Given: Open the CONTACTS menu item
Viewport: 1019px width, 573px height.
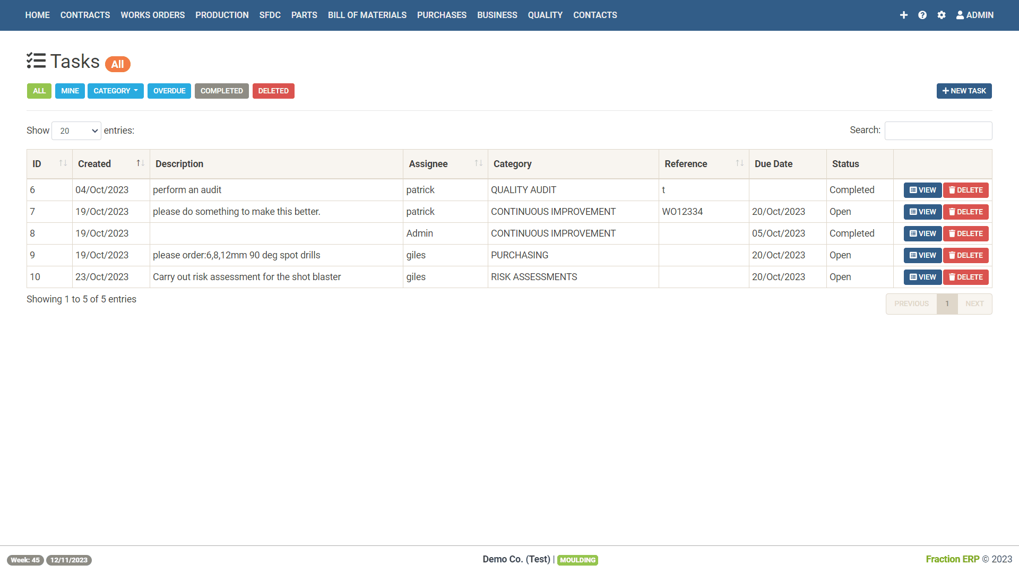Looking at the screenshot, I should [x=595, y=15].
